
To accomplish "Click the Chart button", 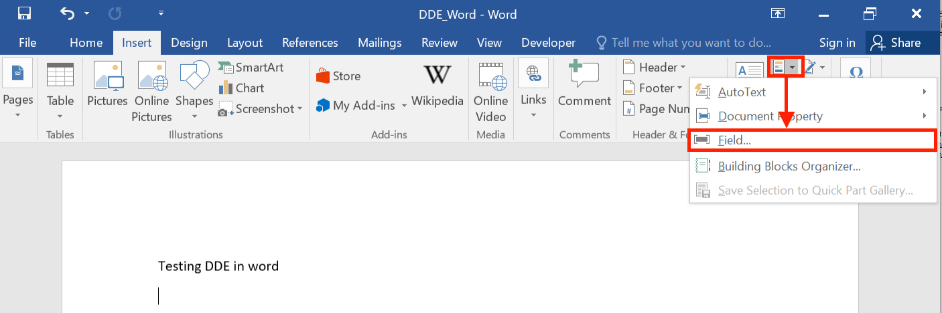I will pyautogui.click(x=242, y=88).
